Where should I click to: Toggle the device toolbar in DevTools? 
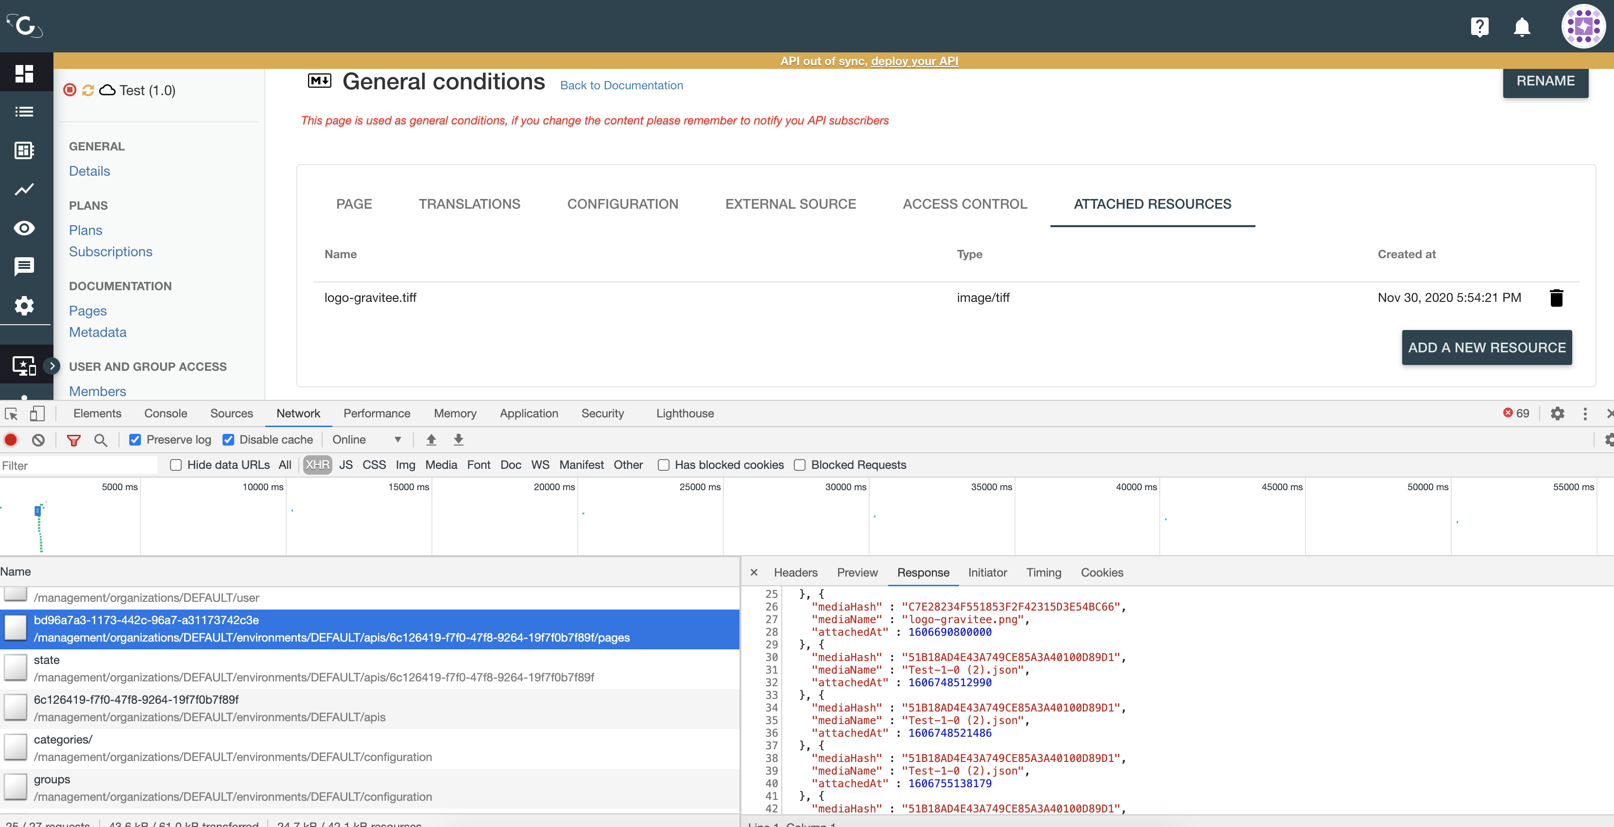[x=37, y=414]
